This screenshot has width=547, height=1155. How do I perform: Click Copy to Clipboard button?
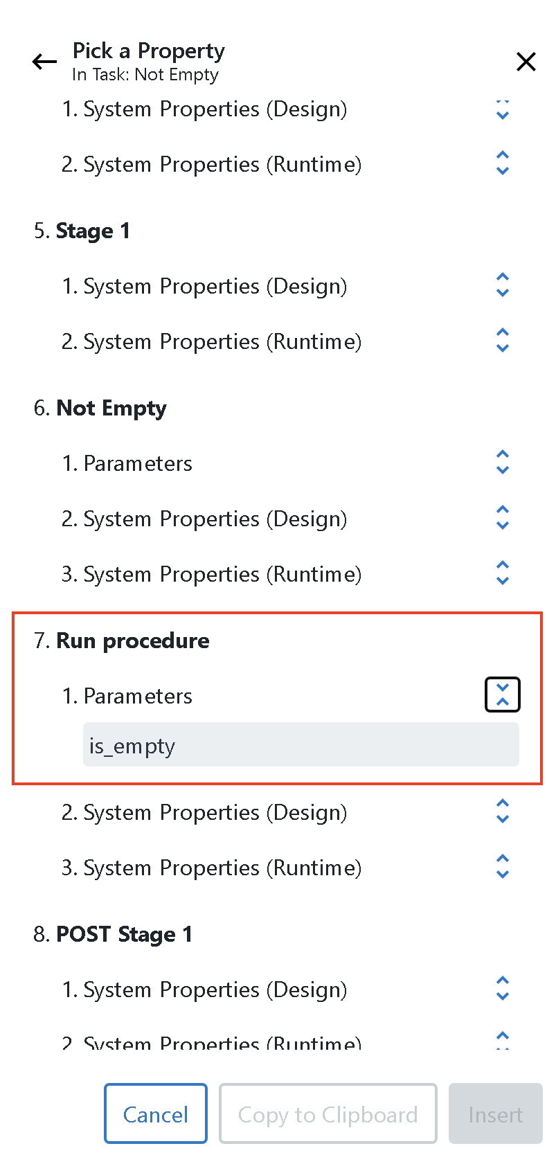[x=328, y=1114]
